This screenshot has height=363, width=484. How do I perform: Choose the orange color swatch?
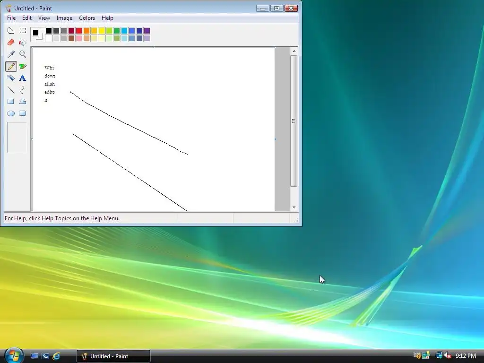pos(86,31)
